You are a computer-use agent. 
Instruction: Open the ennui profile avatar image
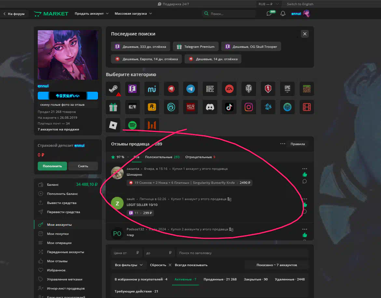tap(68, 55)
